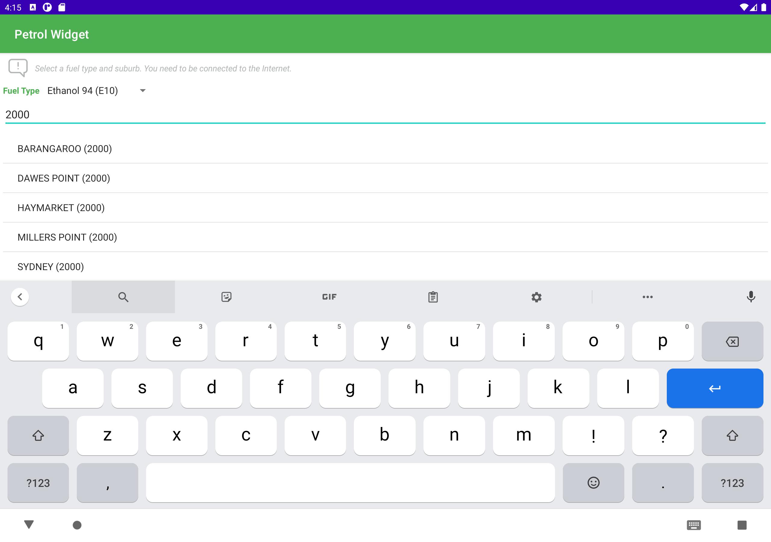Screen dimensions: 771x542
Task: Tap the question mark key
Action: 663,435
